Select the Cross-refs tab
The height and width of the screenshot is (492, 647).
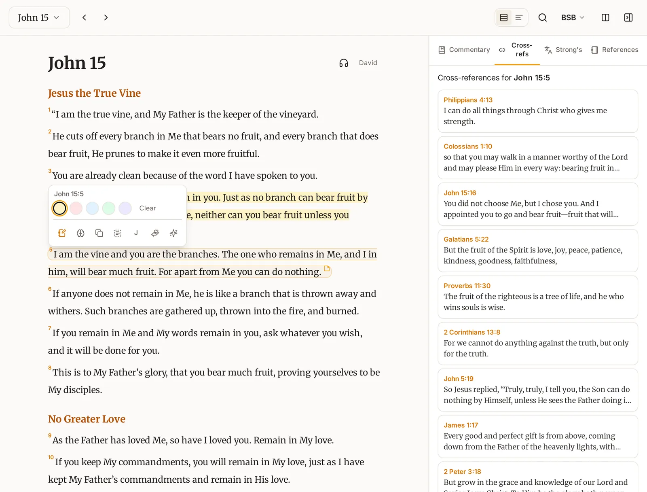click(x=517, y=50)
